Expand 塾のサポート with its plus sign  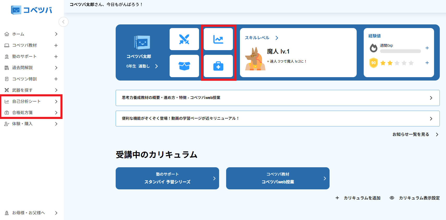(56, 56)
